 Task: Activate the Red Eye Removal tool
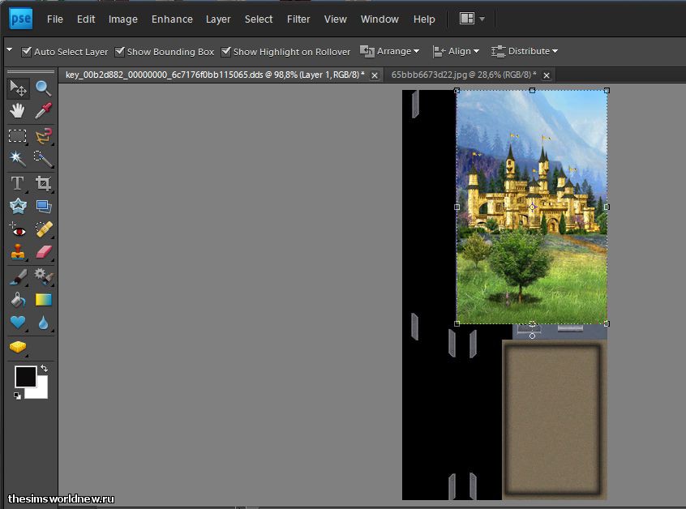(x=18, y=229)
